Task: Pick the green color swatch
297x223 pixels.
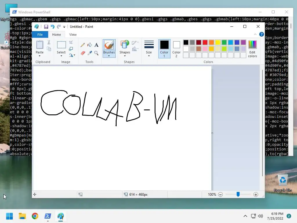Action: [224, 42]
